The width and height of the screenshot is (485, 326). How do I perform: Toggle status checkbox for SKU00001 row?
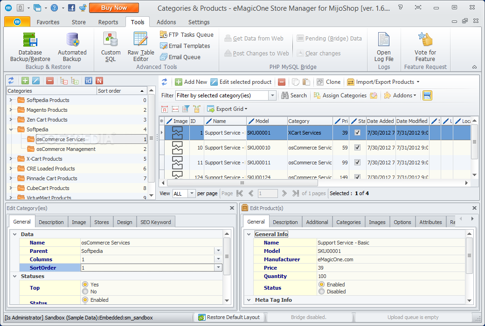[357, 133]
